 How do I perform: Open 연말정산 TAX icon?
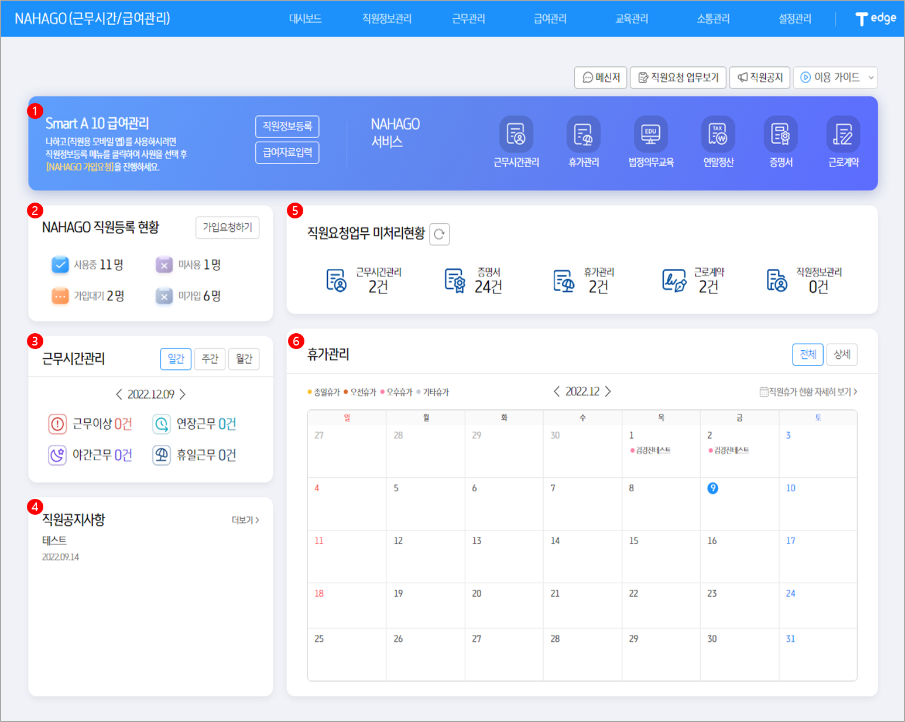point(718,134)
